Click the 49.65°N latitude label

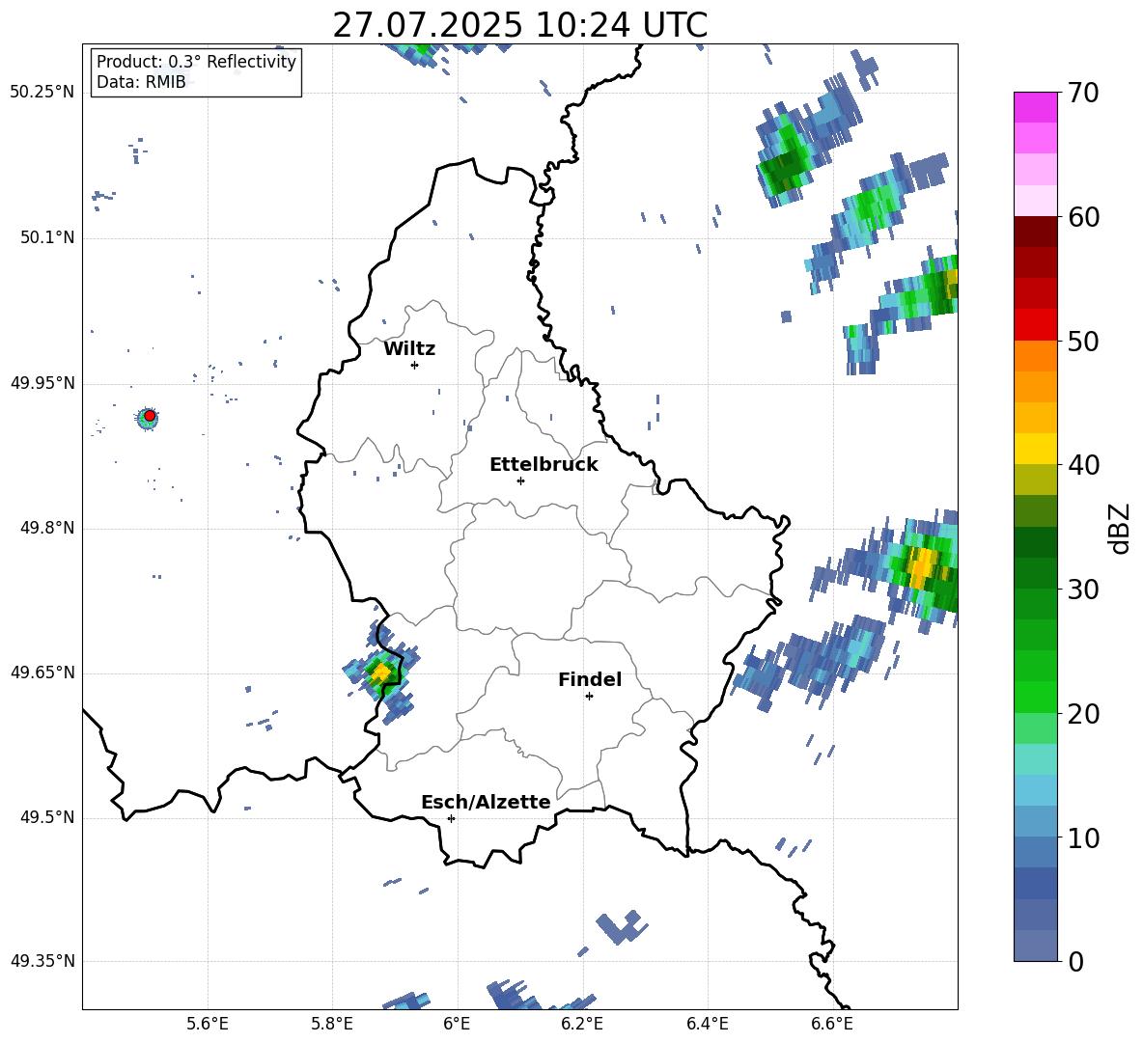tap(42, 672)
